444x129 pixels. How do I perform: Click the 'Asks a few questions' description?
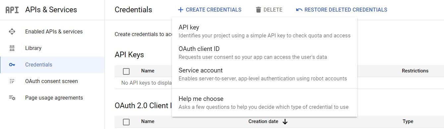coord(263,107)
